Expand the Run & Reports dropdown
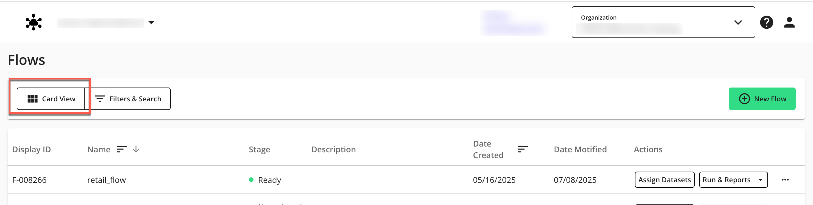The height and width of the screenshot is (205, 813). point(760,179)
